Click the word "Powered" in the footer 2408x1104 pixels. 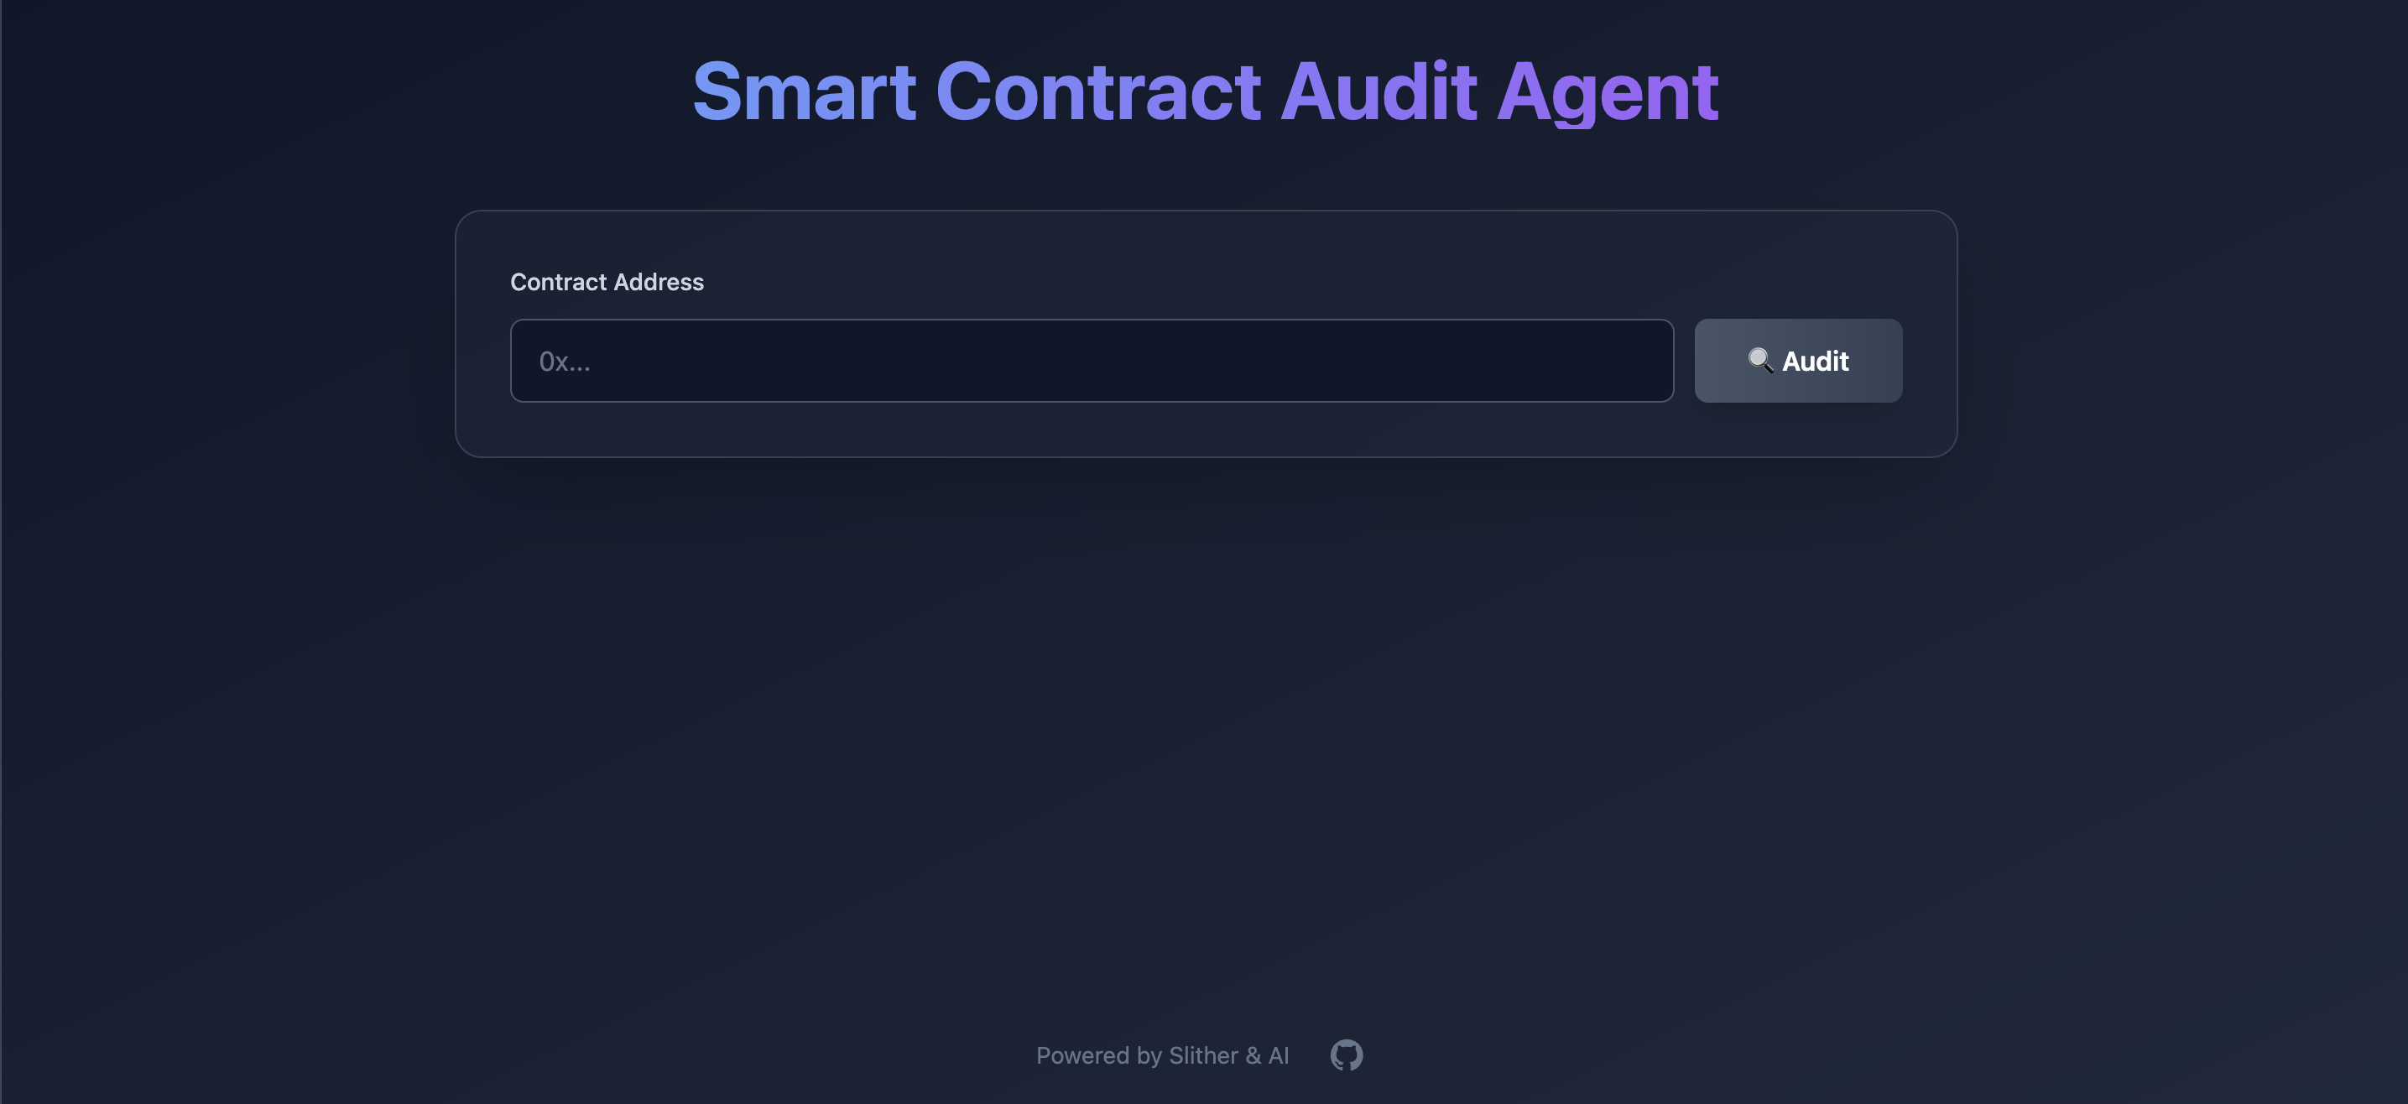1082,1055
